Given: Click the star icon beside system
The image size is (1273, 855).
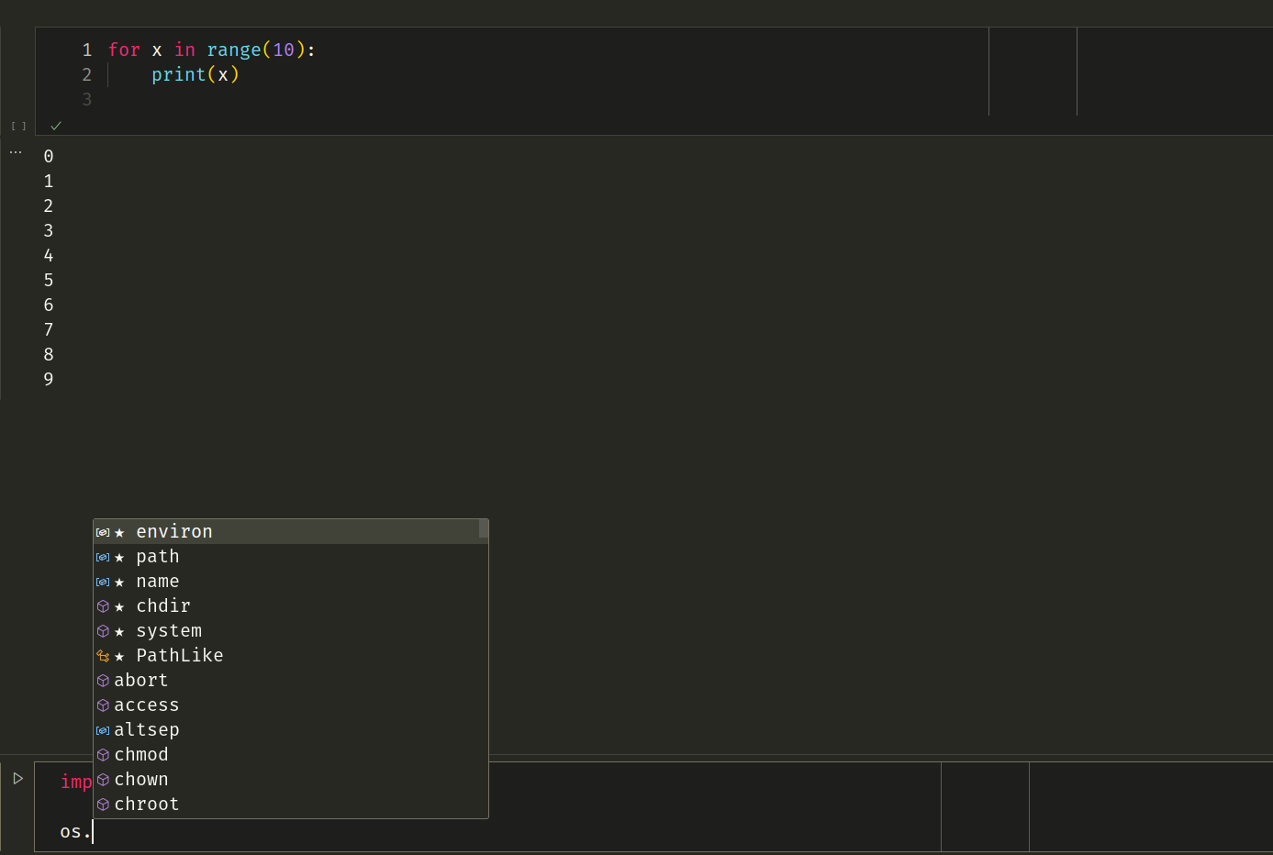Looking at the screenshot, I should coord(119,630).
